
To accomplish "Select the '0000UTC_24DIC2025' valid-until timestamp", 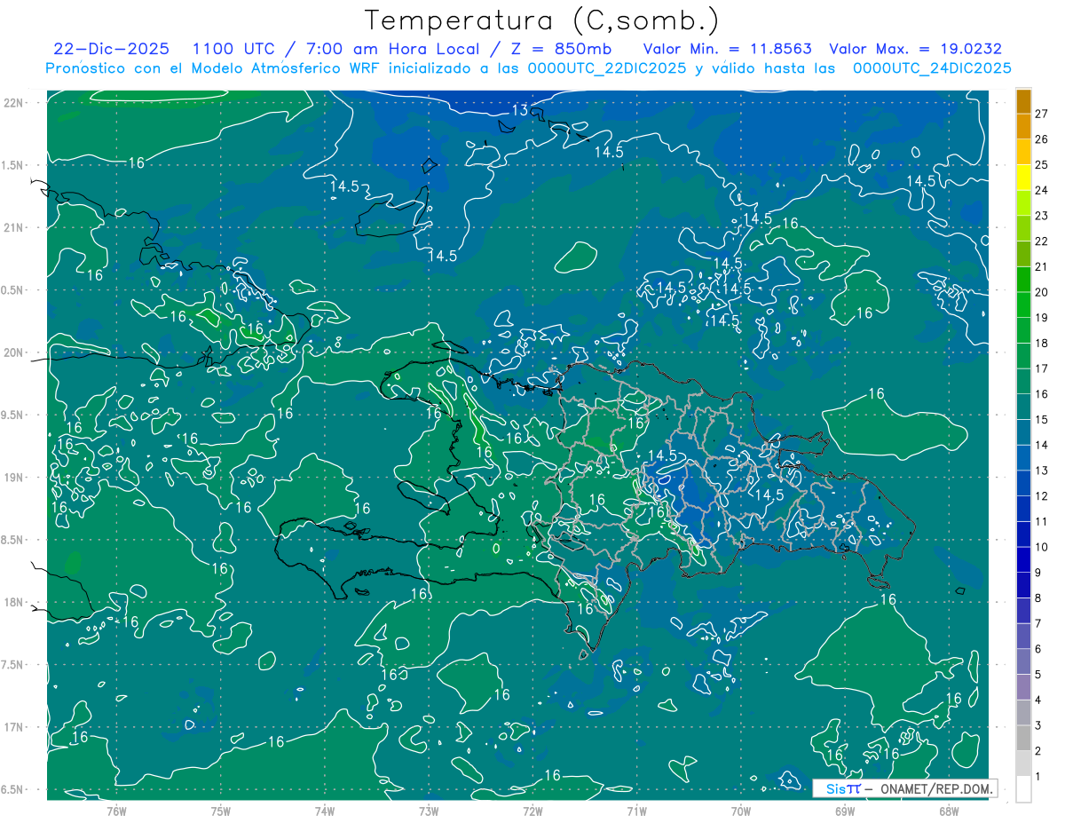I will pos(933,68).
